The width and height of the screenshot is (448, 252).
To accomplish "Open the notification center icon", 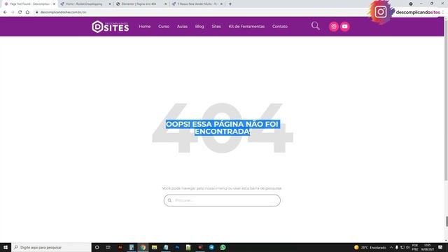I will (x=440, y=247).
